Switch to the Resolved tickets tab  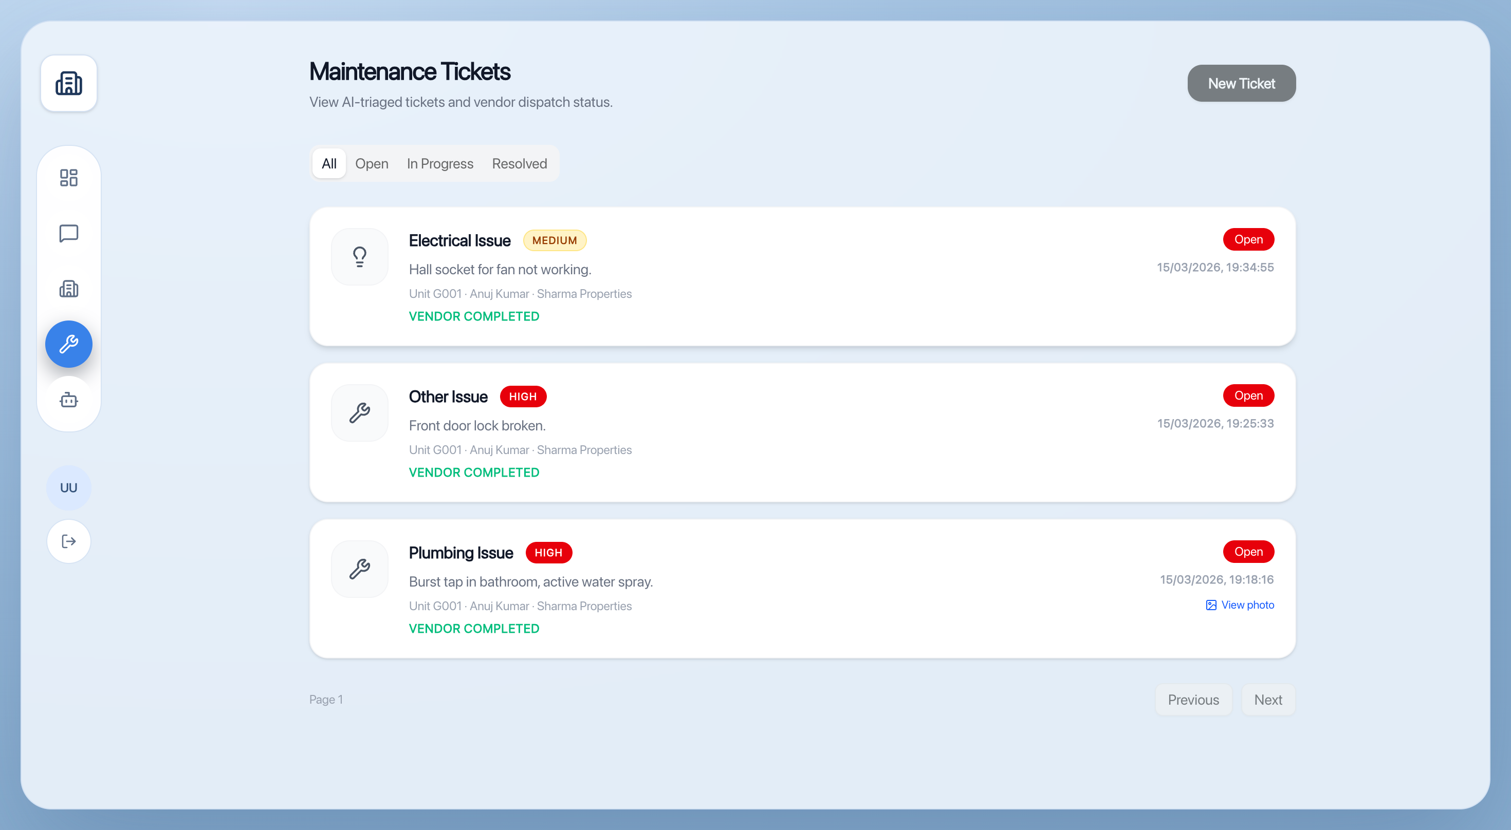(519, 163)
